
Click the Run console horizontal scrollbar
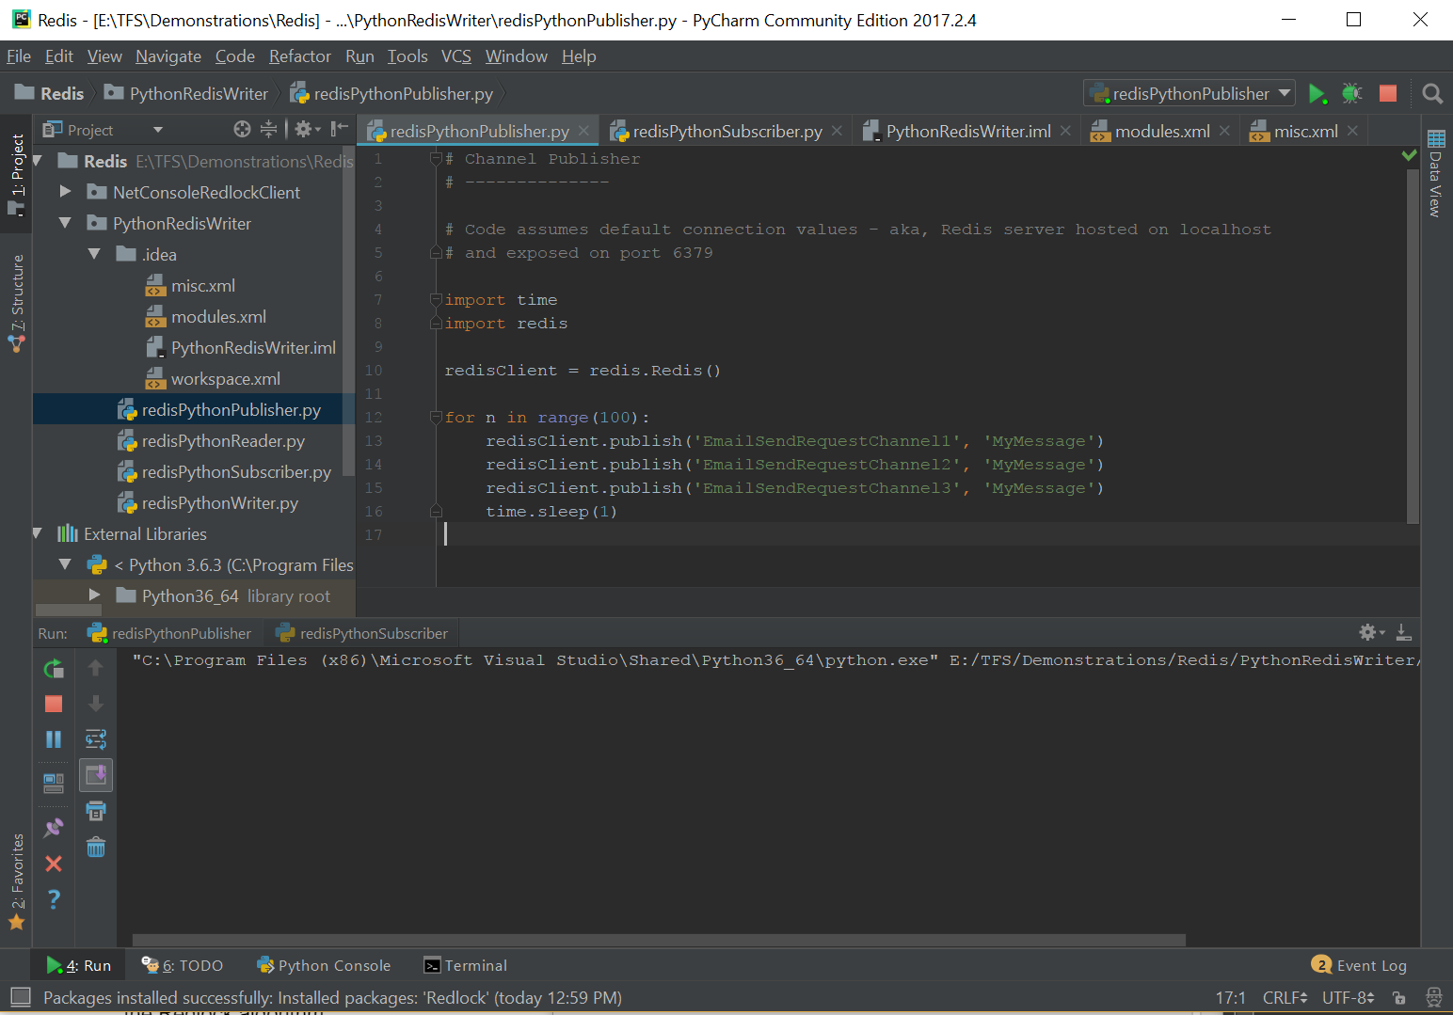(659, 940)
